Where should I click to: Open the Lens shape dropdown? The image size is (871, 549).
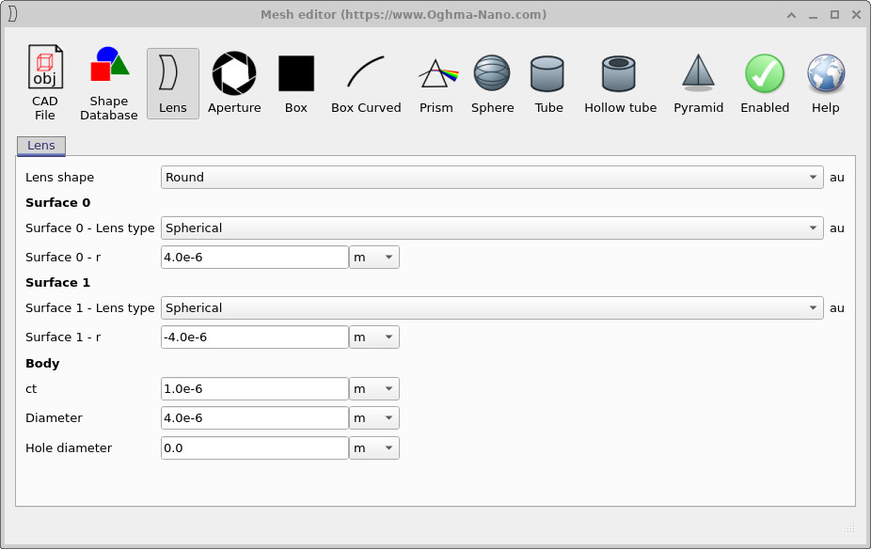click(493, 177)
